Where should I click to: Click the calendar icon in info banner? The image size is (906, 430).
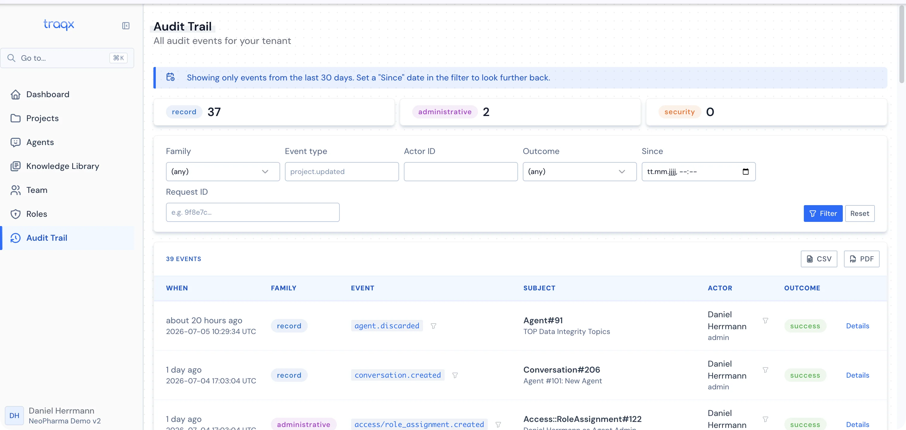[x=170, y=77]
